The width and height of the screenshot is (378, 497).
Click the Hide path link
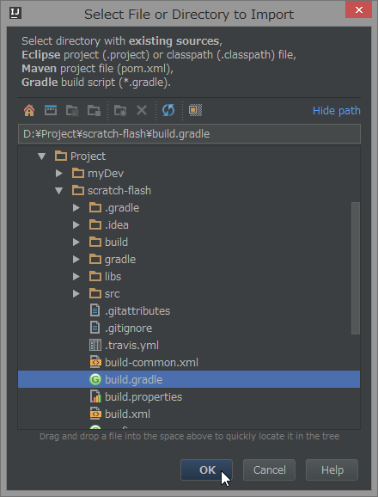click(336, 111)
